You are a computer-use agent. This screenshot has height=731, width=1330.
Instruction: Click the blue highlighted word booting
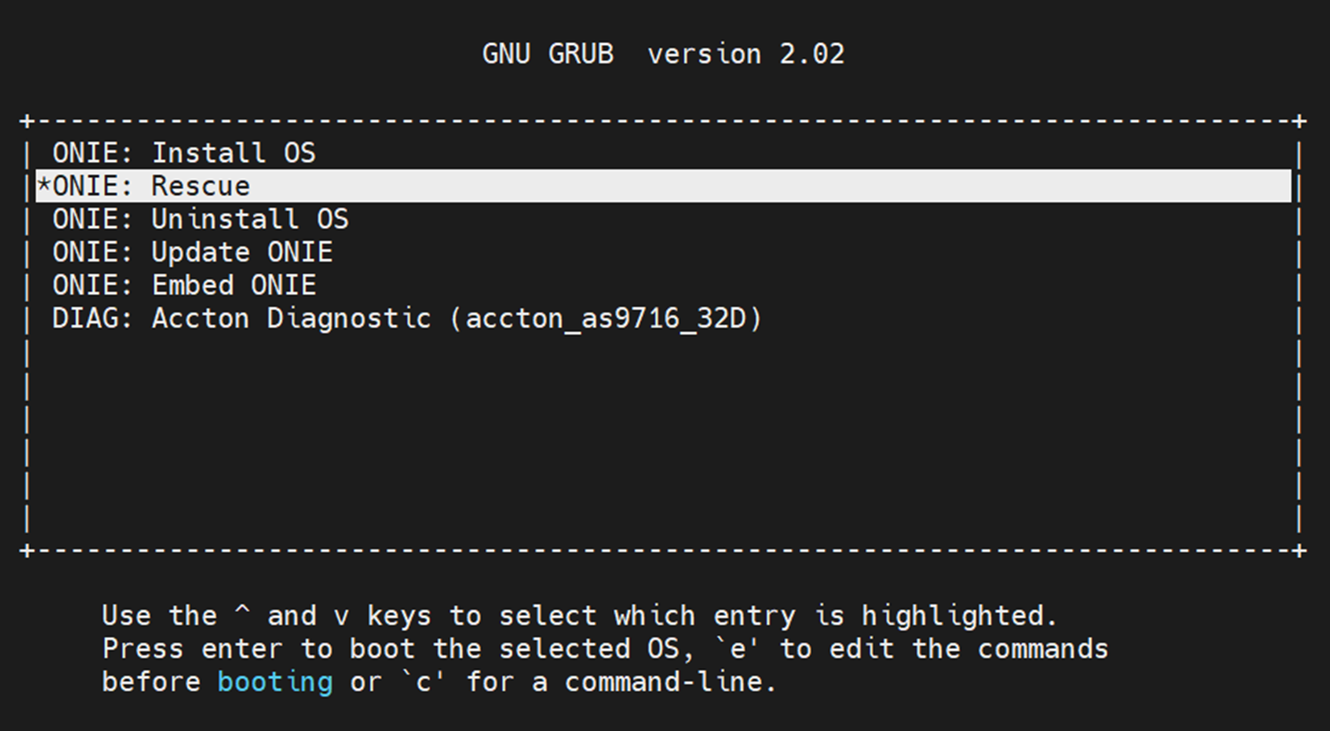(276, 683)
